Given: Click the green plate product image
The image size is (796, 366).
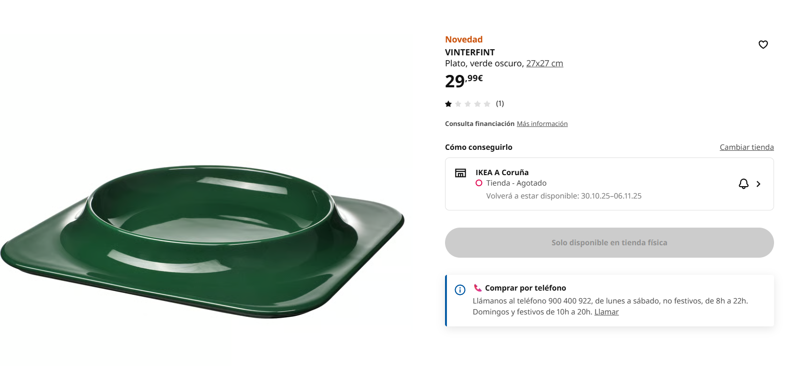Looking at the screenshot, I should click(x=202, y=241).
